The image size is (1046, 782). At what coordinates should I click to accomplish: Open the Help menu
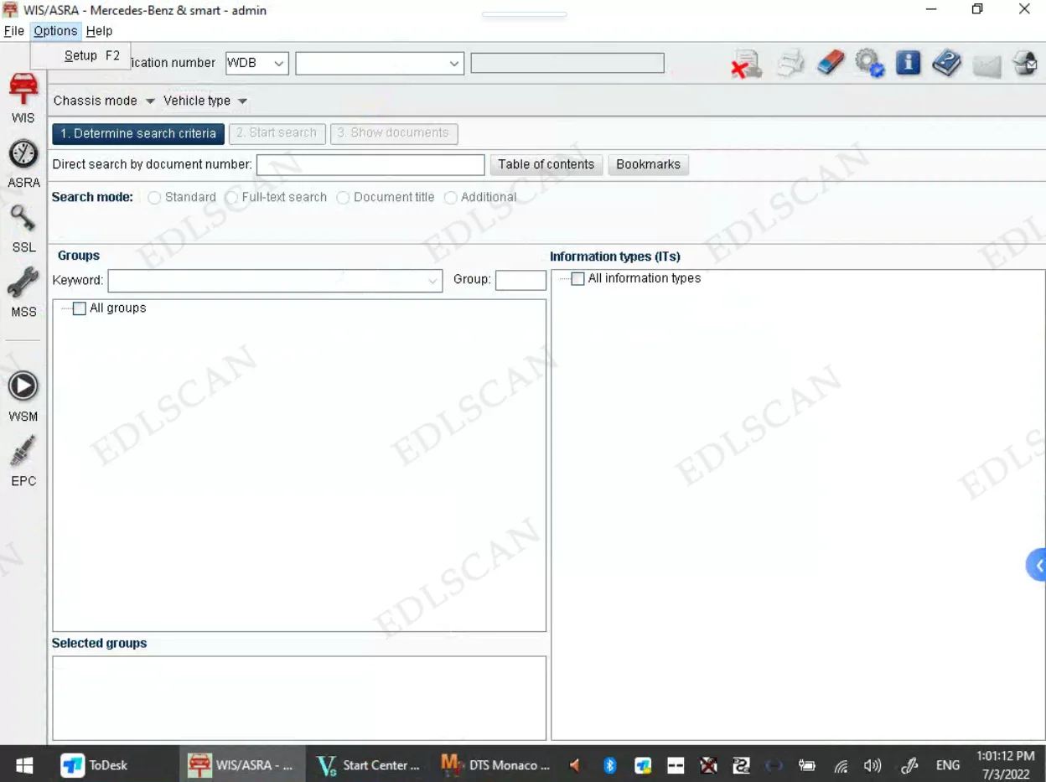(x=99, y=31)
